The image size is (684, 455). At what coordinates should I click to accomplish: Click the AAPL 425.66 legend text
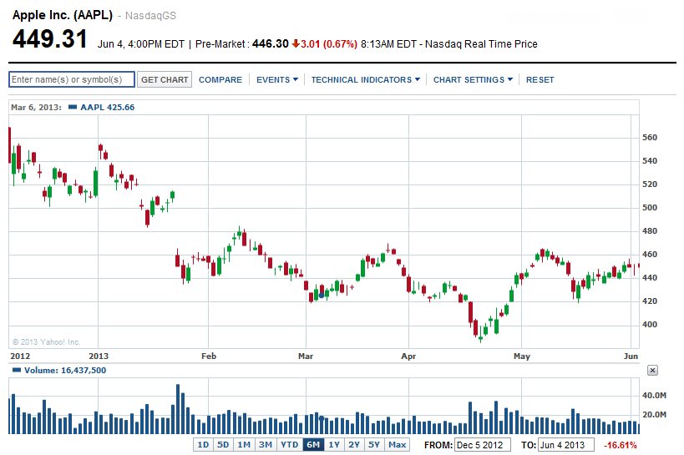coord(107,107)
